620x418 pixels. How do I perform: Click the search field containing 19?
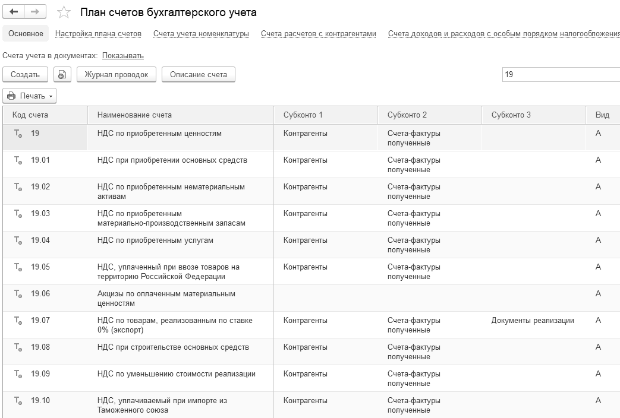point(559,74)
